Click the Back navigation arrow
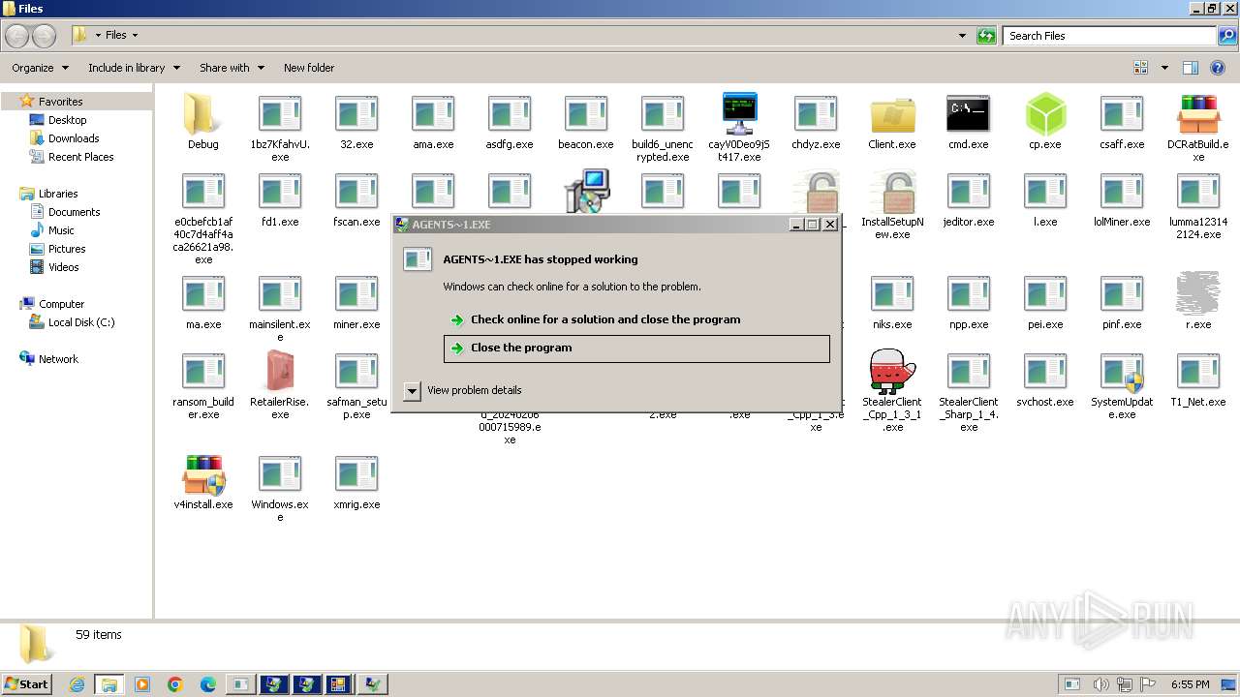The height and width of the screenshot is (697, 1240). (x=16, y=36)
